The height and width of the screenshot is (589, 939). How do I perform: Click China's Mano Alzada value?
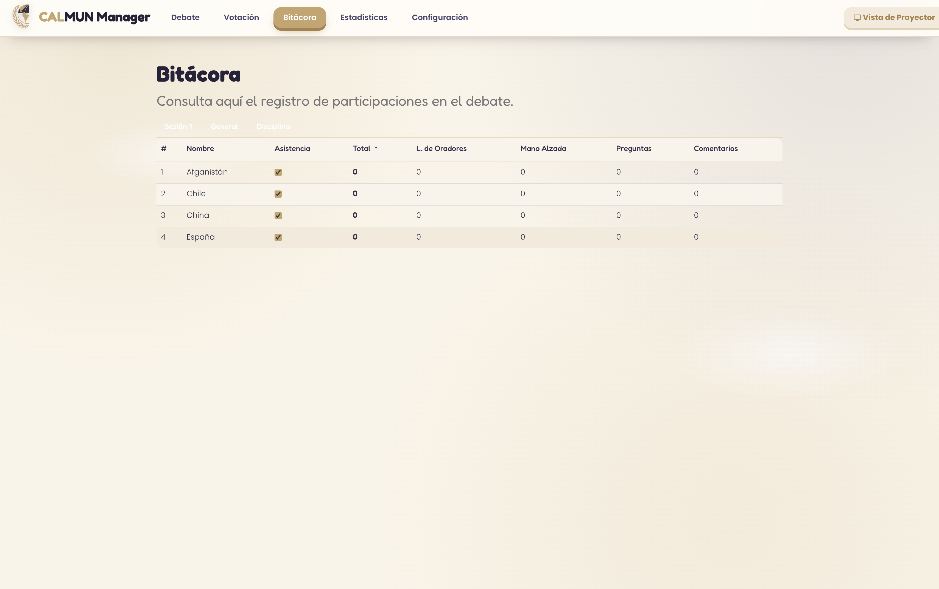(x=522, y=215)
